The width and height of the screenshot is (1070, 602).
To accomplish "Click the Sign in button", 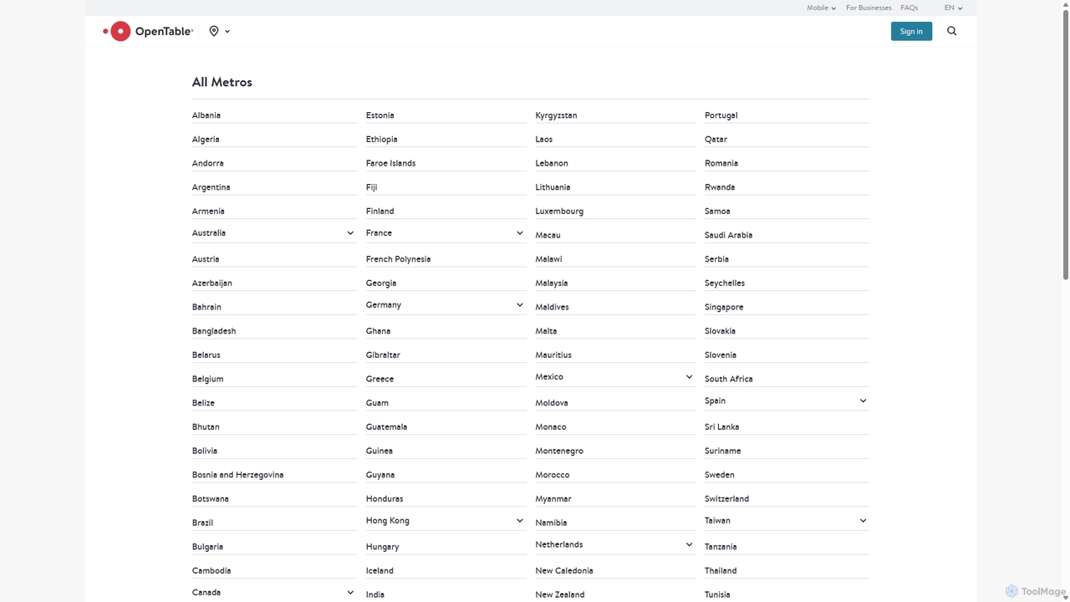I will [x=911, y=31].
